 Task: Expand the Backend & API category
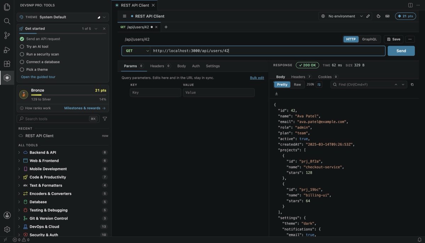click(63, 152)
